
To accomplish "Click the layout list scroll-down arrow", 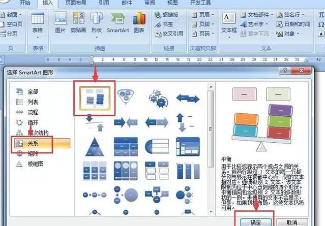I will [211, 211].
